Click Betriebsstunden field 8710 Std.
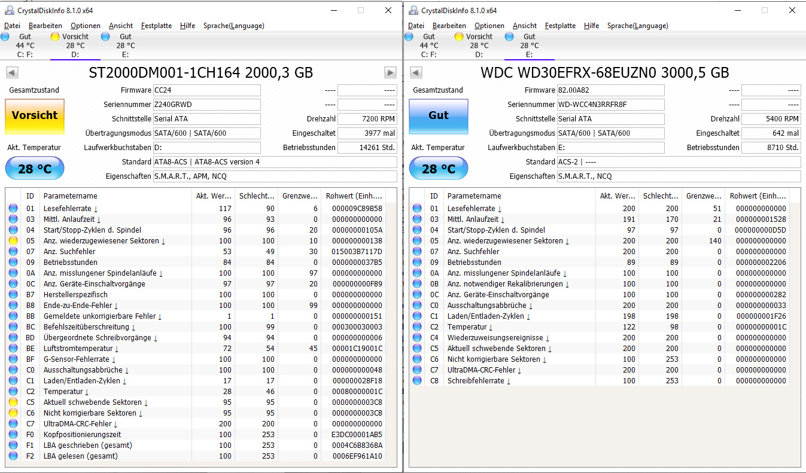The height and width of the screenshot is (473, 806). pos(771,148)
